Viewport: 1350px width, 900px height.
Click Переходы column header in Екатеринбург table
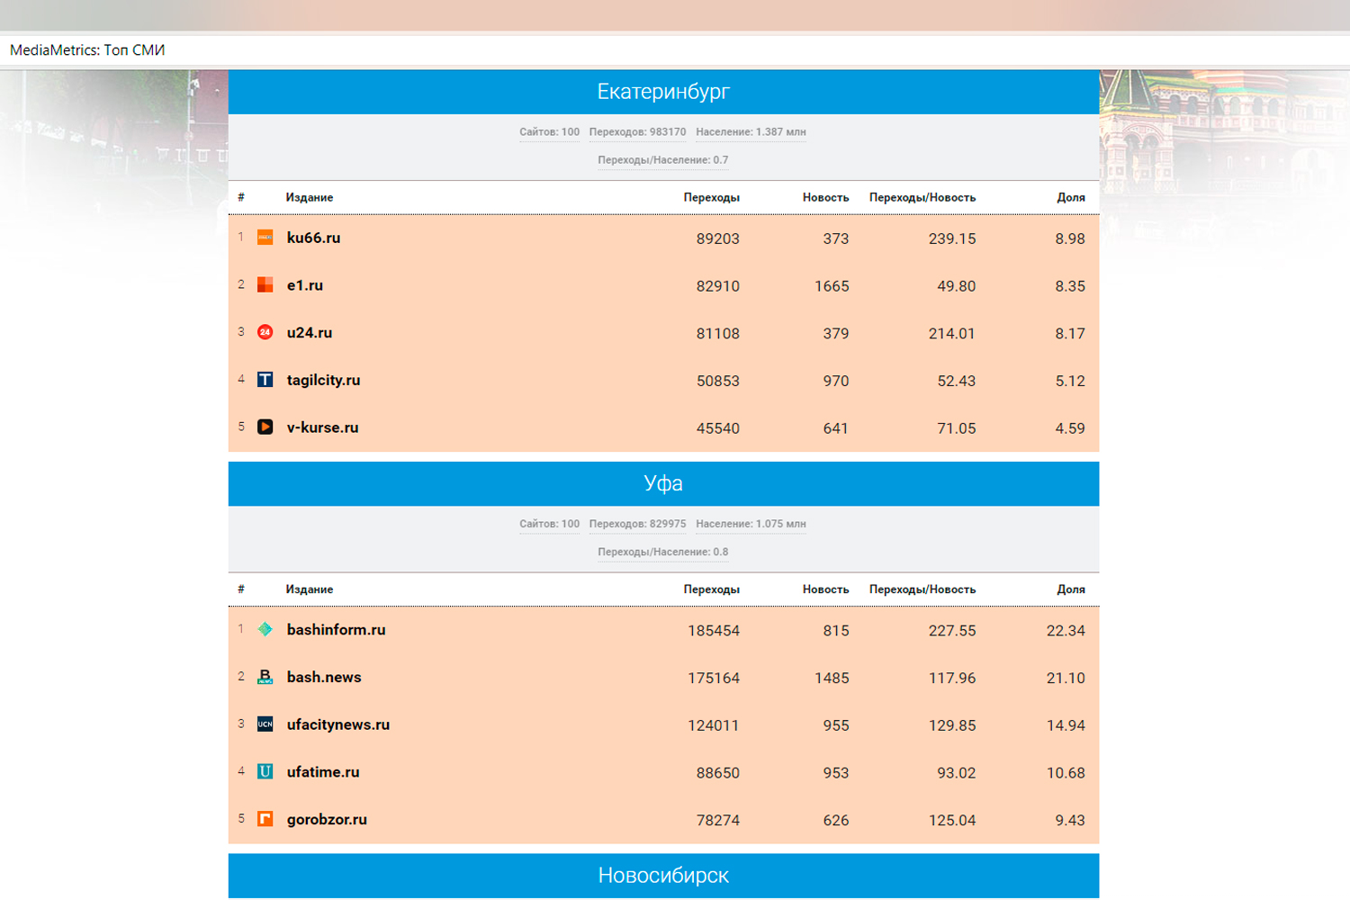711,197
